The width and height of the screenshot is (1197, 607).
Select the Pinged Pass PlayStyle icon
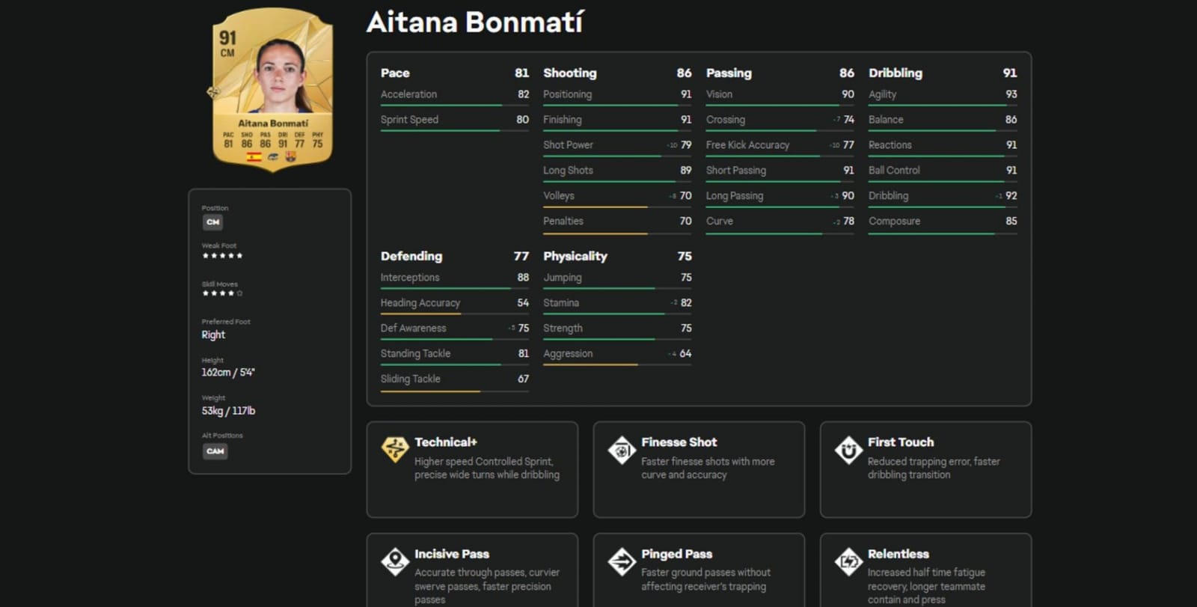pos(621,563)
